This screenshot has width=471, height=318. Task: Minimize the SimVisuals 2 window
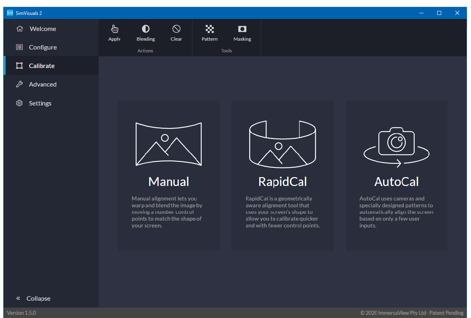click(421, 13)
